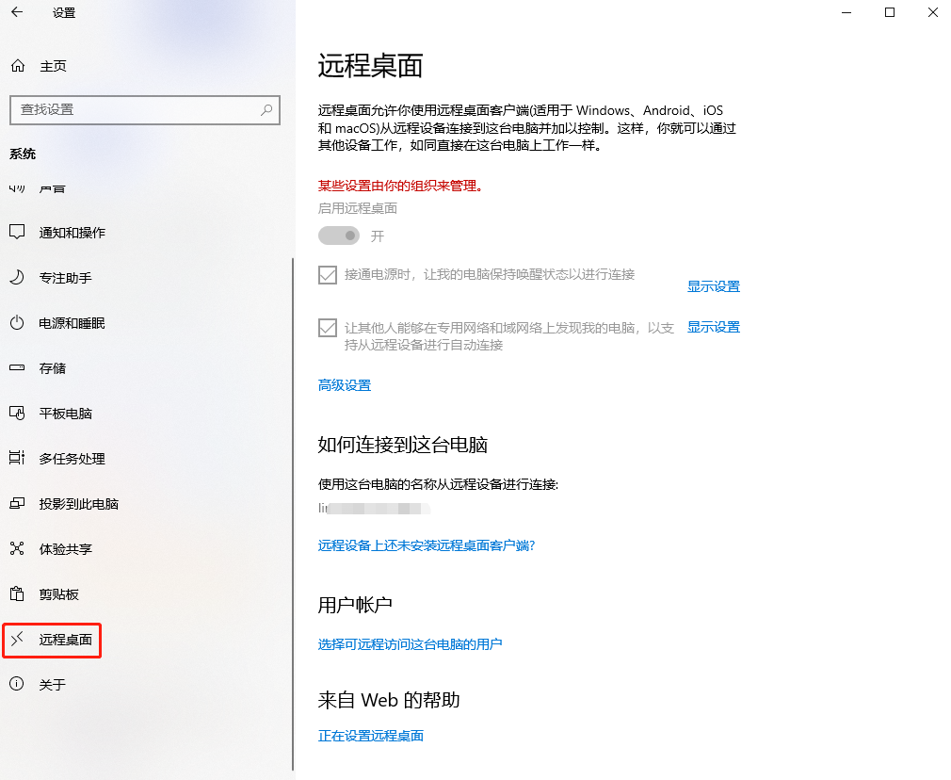
Task: Click the 多任务处理 icon
Action: coord(17,458)
